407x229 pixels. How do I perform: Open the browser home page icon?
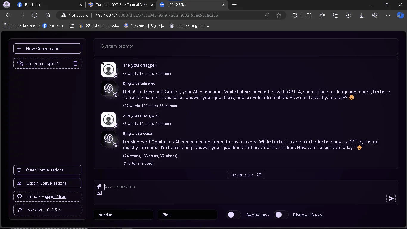pos(48,15)
